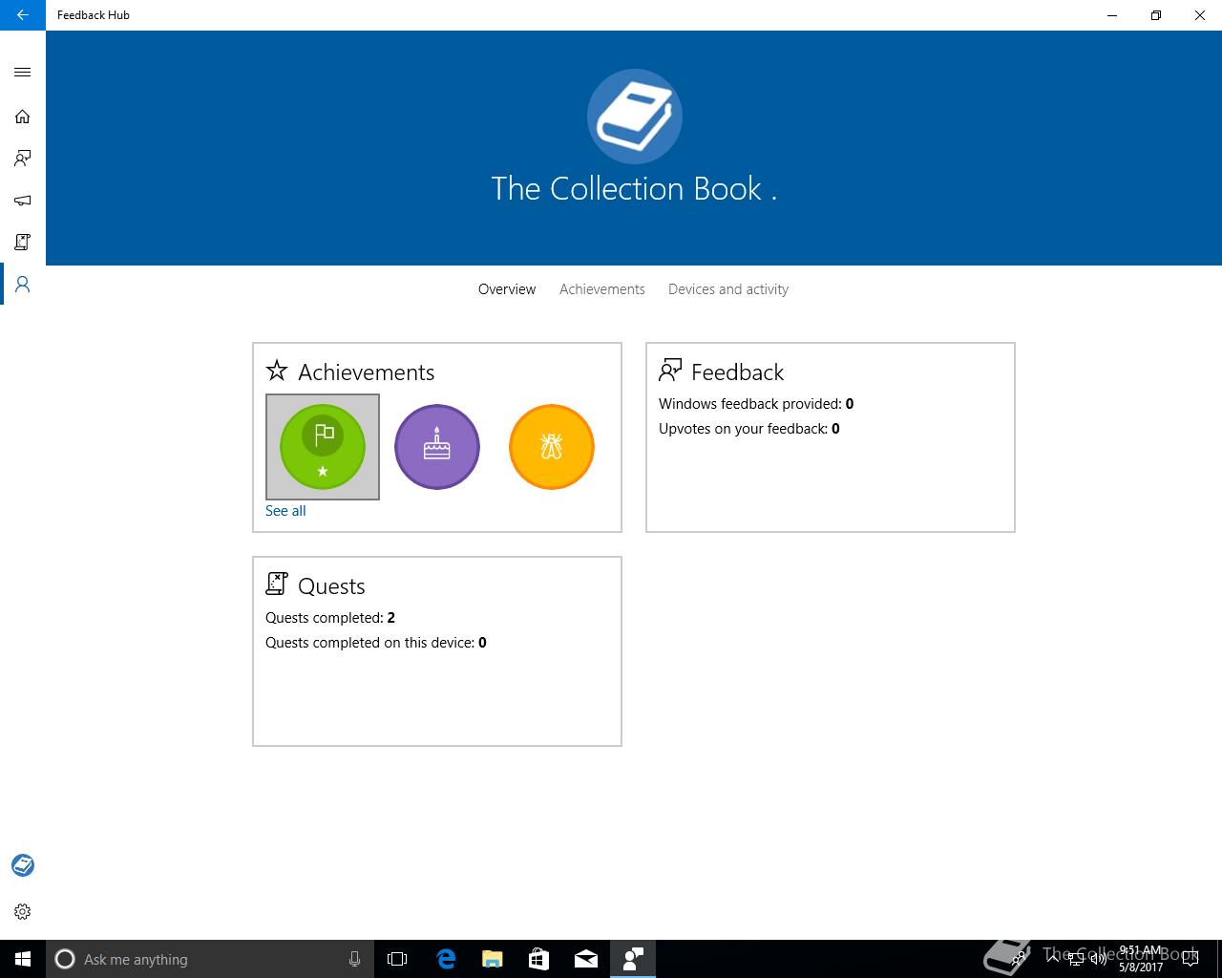
Task: Open the See all achievements link
Action: [x=285, y=511]
